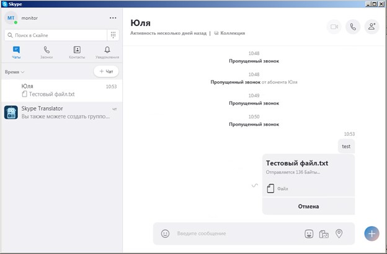Viewport: 387px width, 254px height.
Task: Attach media files to the message
Action: (x=324, y=234)
